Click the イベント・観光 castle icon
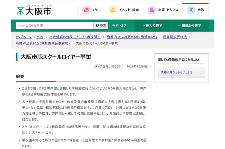 click(113, 10)
